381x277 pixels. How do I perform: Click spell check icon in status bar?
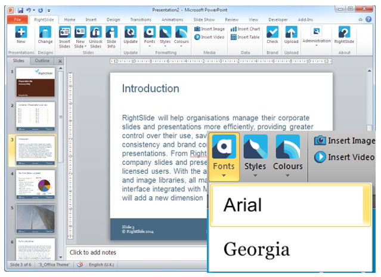tap(80, 264)
